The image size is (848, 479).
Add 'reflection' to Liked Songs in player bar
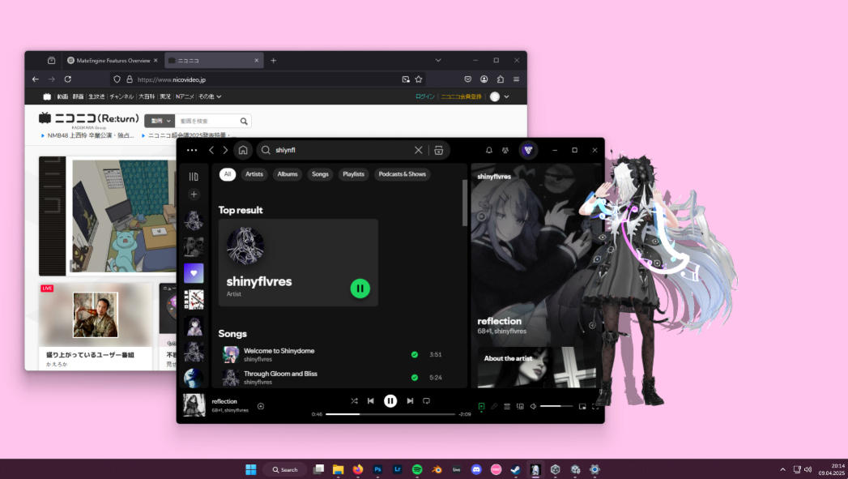tap(261, 406)
